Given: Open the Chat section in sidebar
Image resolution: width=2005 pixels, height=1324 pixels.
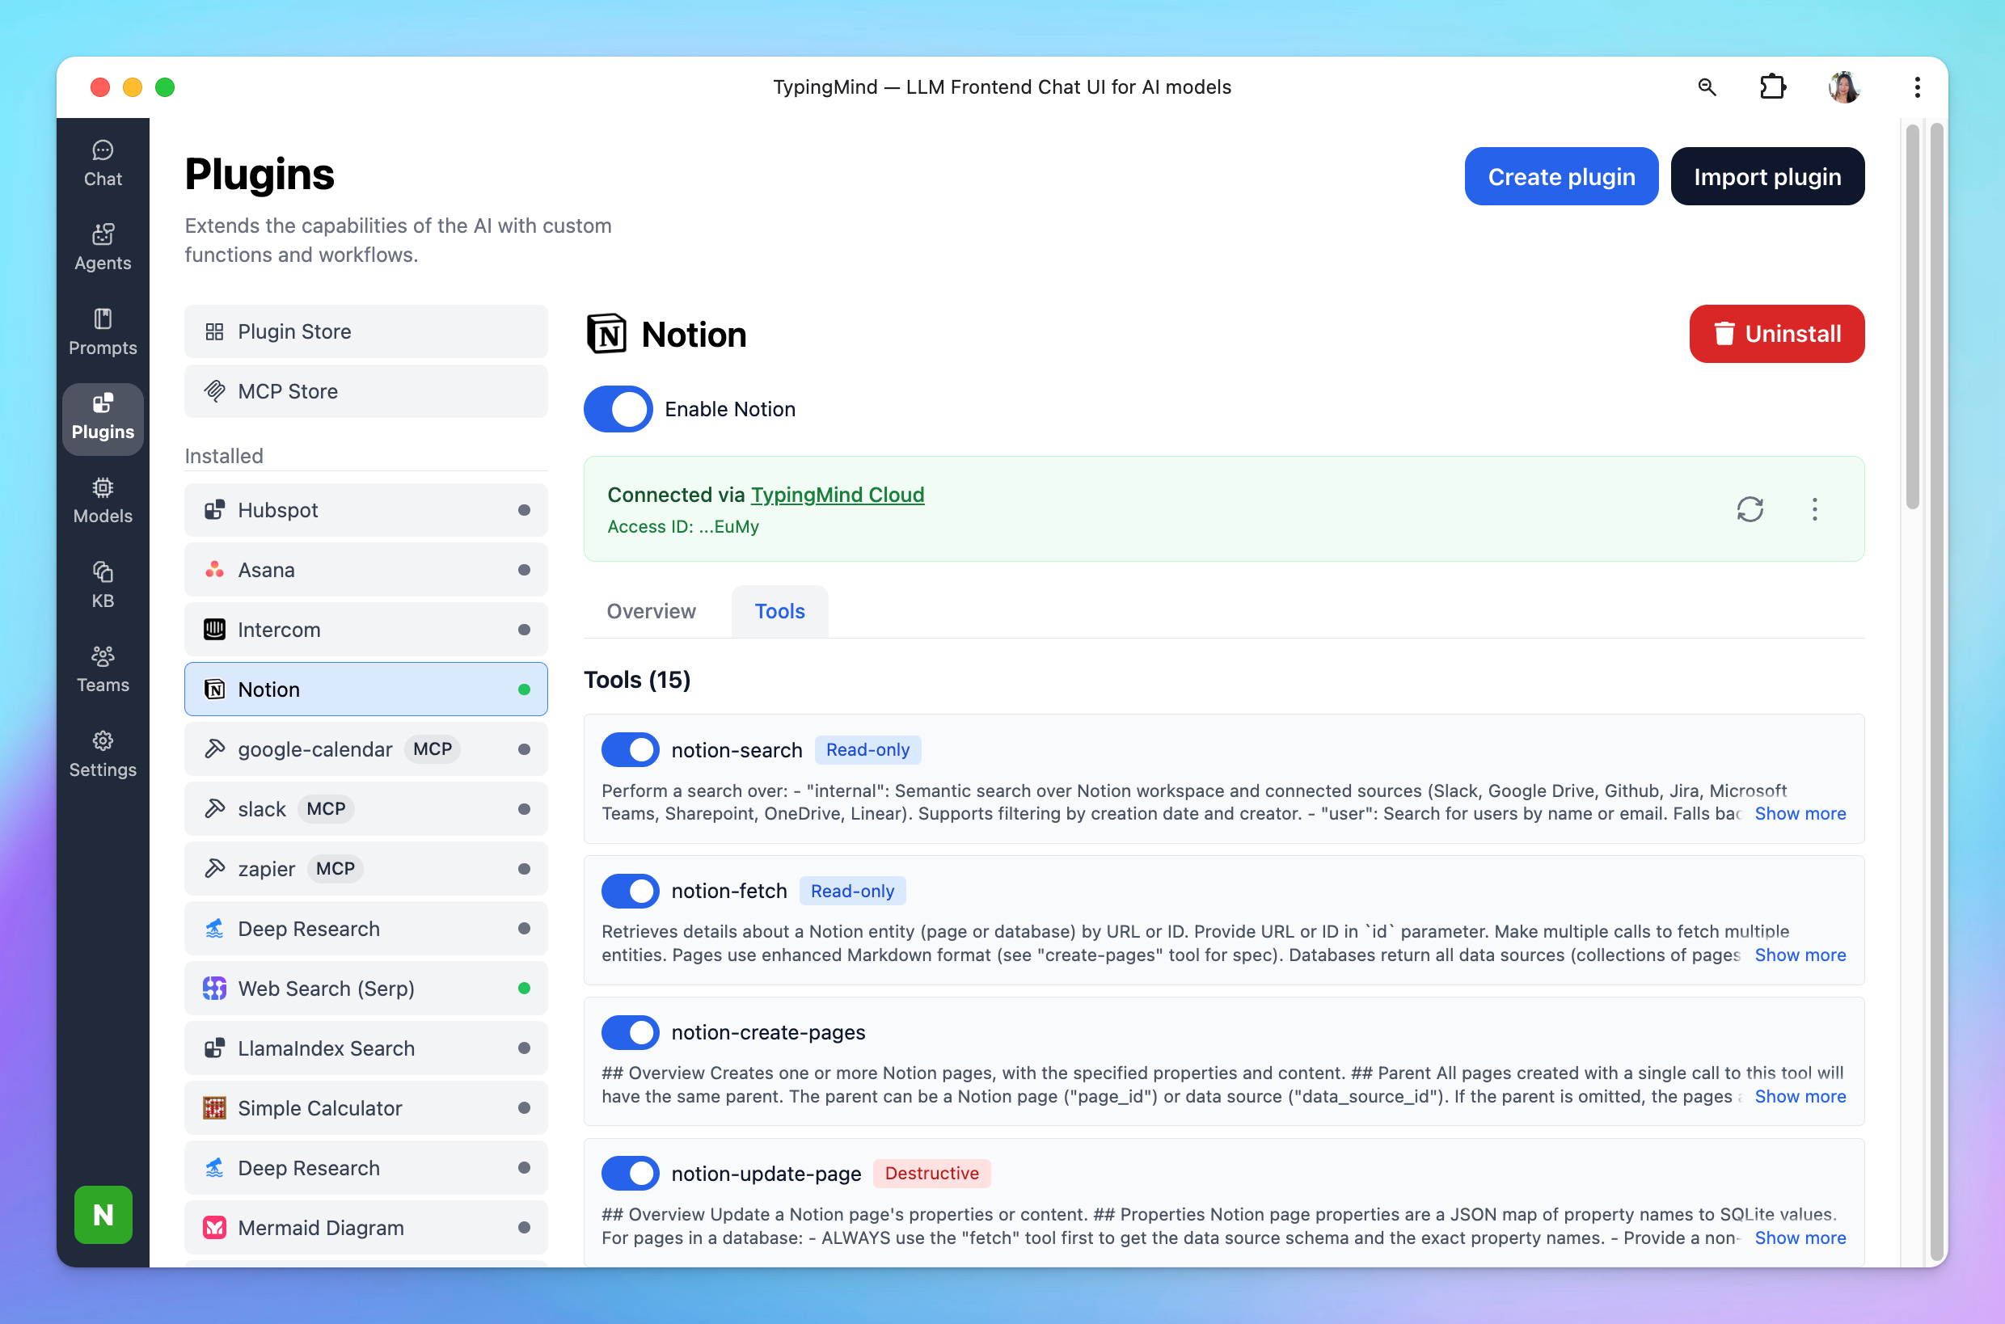Looking at the screenshot, I should 102,164.
